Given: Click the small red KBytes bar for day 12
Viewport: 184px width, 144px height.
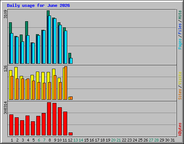Looking at the screenshot, I should [x=71, y=134].
